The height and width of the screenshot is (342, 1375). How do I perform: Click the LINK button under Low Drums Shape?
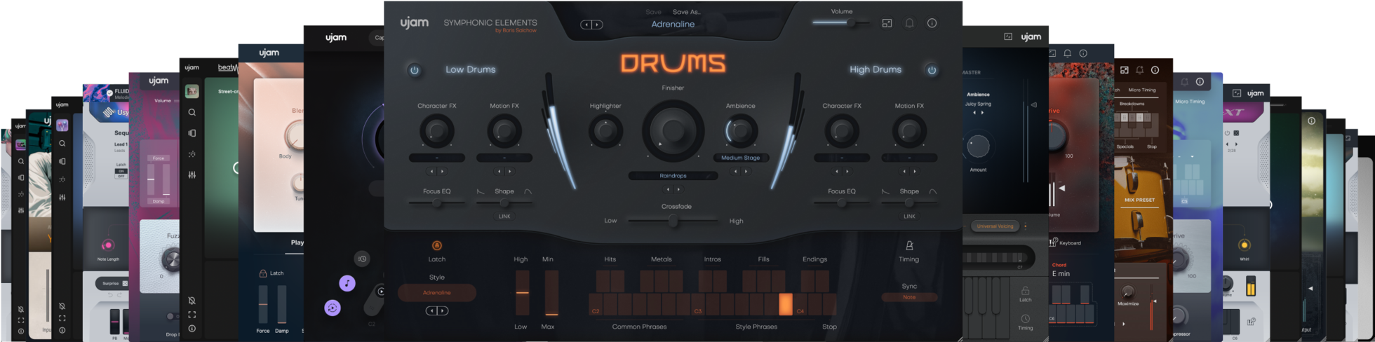click(504, 217)
